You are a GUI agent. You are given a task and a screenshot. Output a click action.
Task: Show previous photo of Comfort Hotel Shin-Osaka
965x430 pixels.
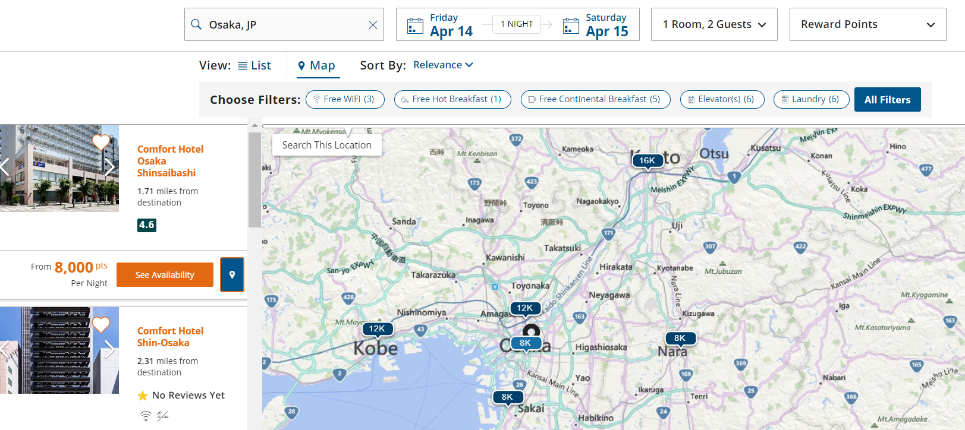coord(4,350)
